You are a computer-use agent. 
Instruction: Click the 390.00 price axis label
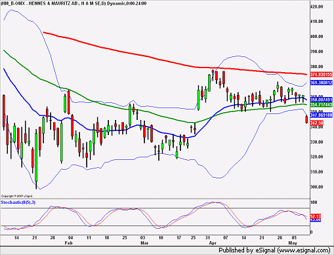click(x=317, y=52)
